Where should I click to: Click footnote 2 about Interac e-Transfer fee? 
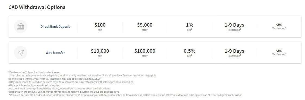point(55,79)
